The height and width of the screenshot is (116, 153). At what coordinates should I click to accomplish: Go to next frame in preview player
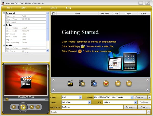(x=38, y=107)
